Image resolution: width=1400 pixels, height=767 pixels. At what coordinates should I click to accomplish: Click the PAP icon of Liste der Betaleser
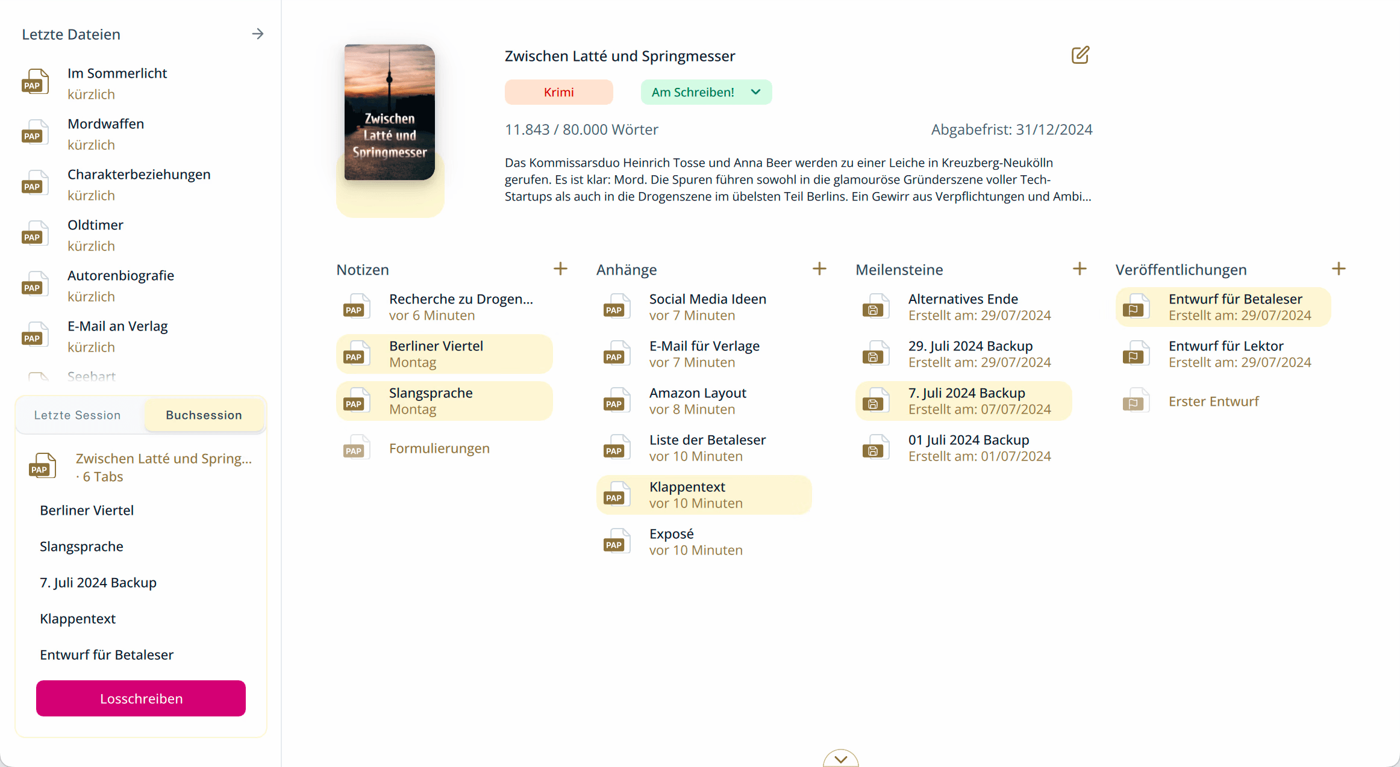617,447
